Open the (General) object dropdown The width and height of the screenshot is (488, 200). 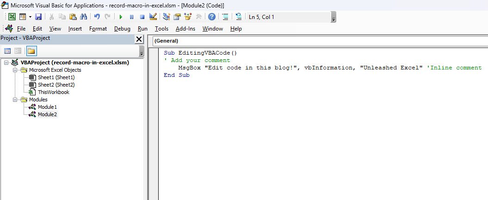(x=321, y=41)
